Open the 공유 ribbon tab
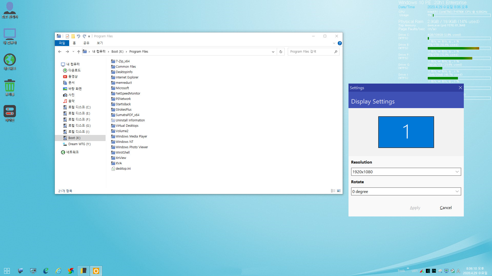The width and height of the screenshot is (492, 276). click(x=86, y=43)
